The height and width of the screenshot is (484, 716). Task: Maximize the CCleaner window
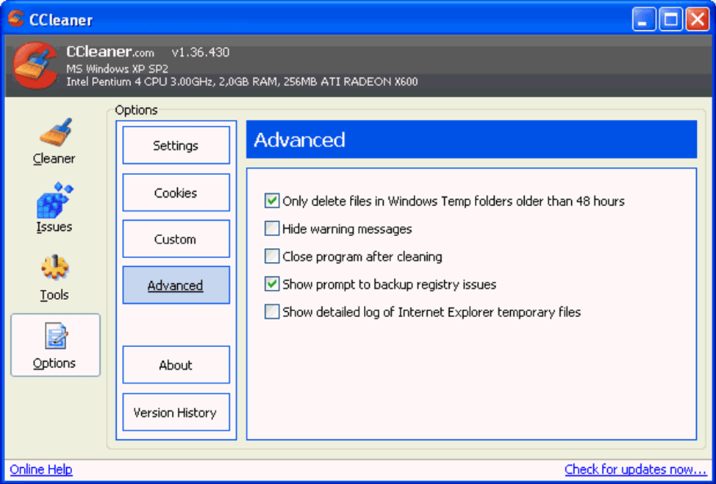pos(671,19)
